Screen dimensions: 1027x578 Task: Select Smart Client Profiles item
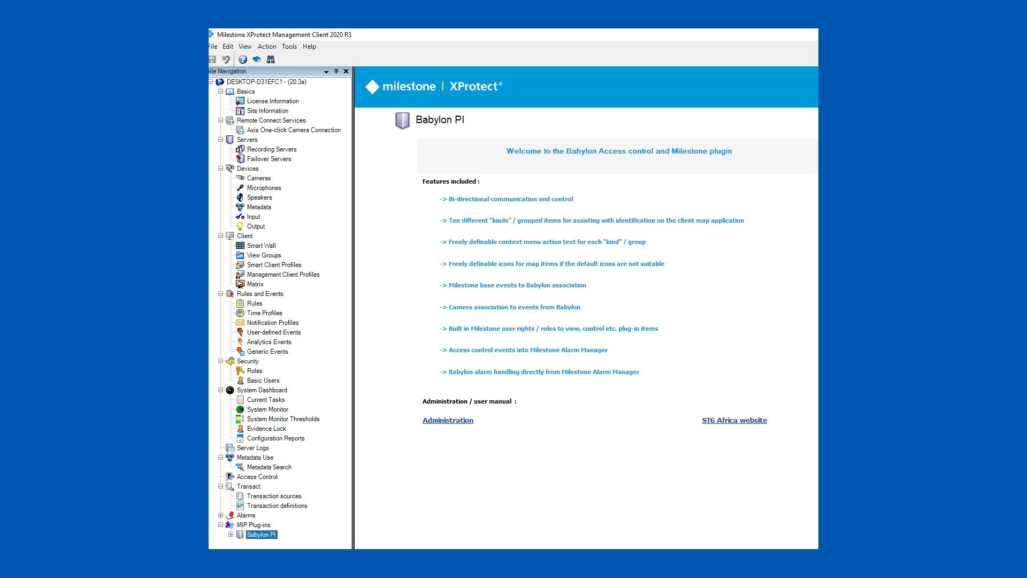(274, 265)
